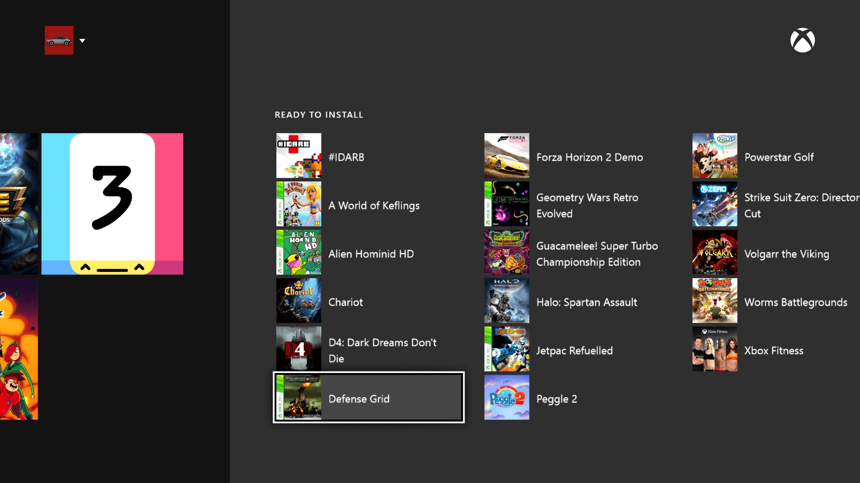
Task: Select "Volgarr the Viking" title text
Action: pos(787,254)
